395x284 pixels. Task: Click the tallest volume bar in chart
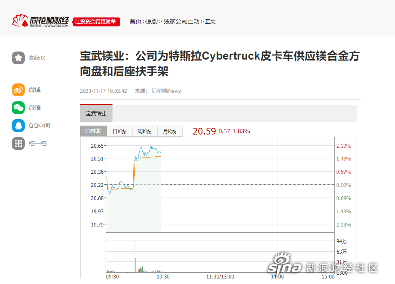135,256
